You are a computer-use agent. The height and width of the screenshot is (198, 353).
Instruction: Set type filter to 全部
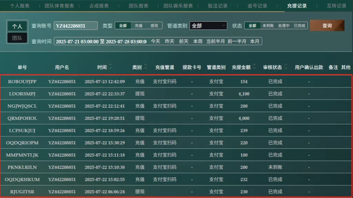[x=123, y=25]
